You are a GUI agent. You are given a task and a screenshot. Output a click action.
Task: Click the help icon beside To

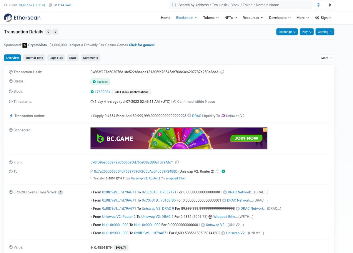(x=11, y=171)
